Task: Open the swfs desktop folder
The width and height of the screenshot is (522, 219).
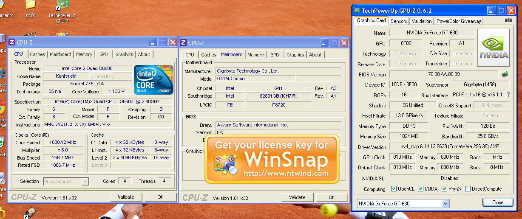Action: click(x=31, y=8)
